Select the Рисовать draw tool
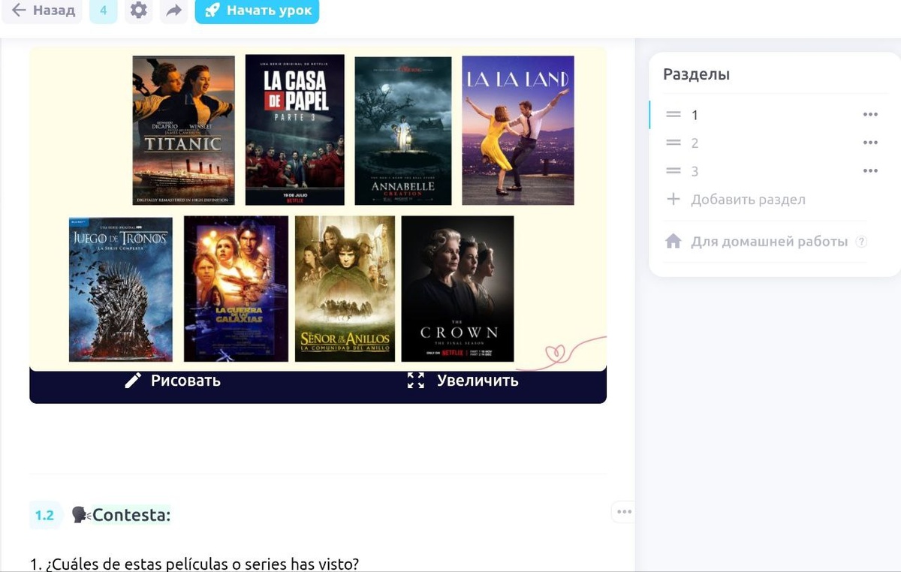901x572 pixels. [x=173, y=381]
